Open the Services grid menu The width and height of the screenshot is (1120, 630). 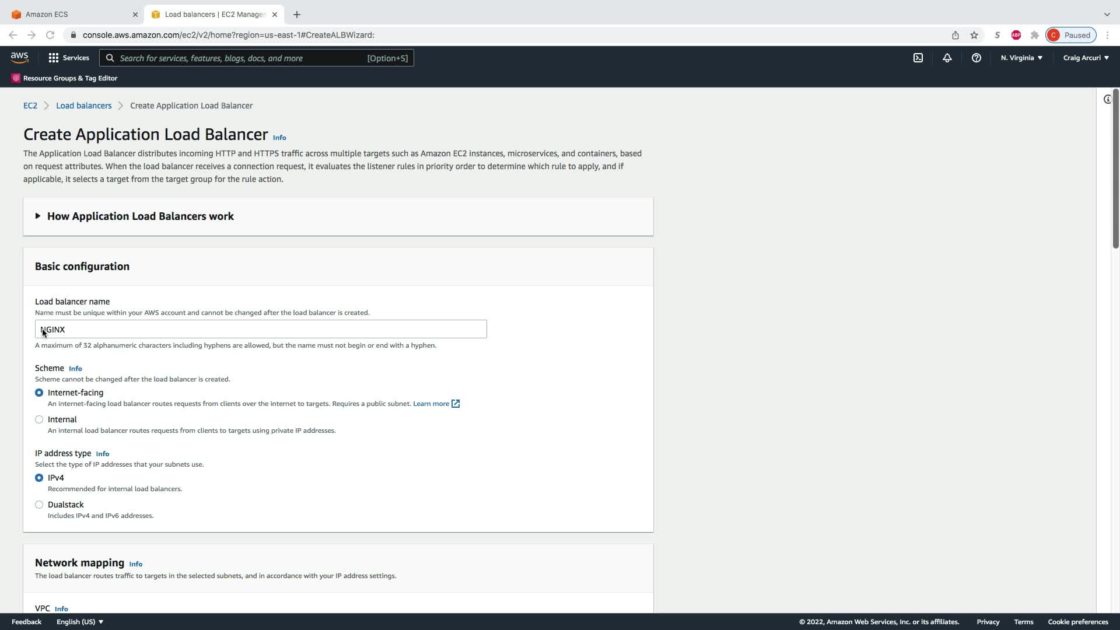click(x=69, y=58)
